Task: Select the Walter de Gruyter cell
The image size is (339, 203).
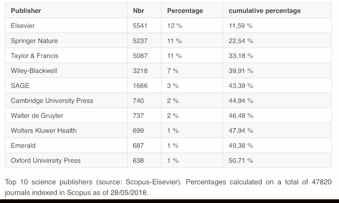Action: [x=37, y=116]
